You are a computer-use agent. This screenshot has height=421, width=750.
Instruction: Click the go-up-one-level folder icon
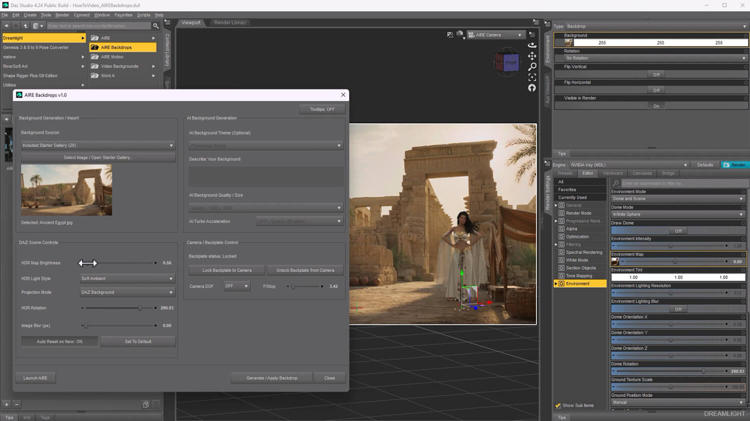(25, 25)
